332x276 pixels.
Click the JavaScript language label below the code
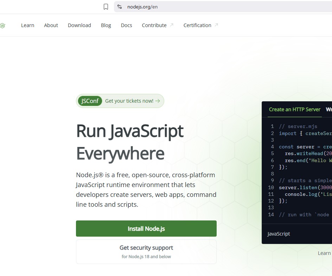[279, 234]
